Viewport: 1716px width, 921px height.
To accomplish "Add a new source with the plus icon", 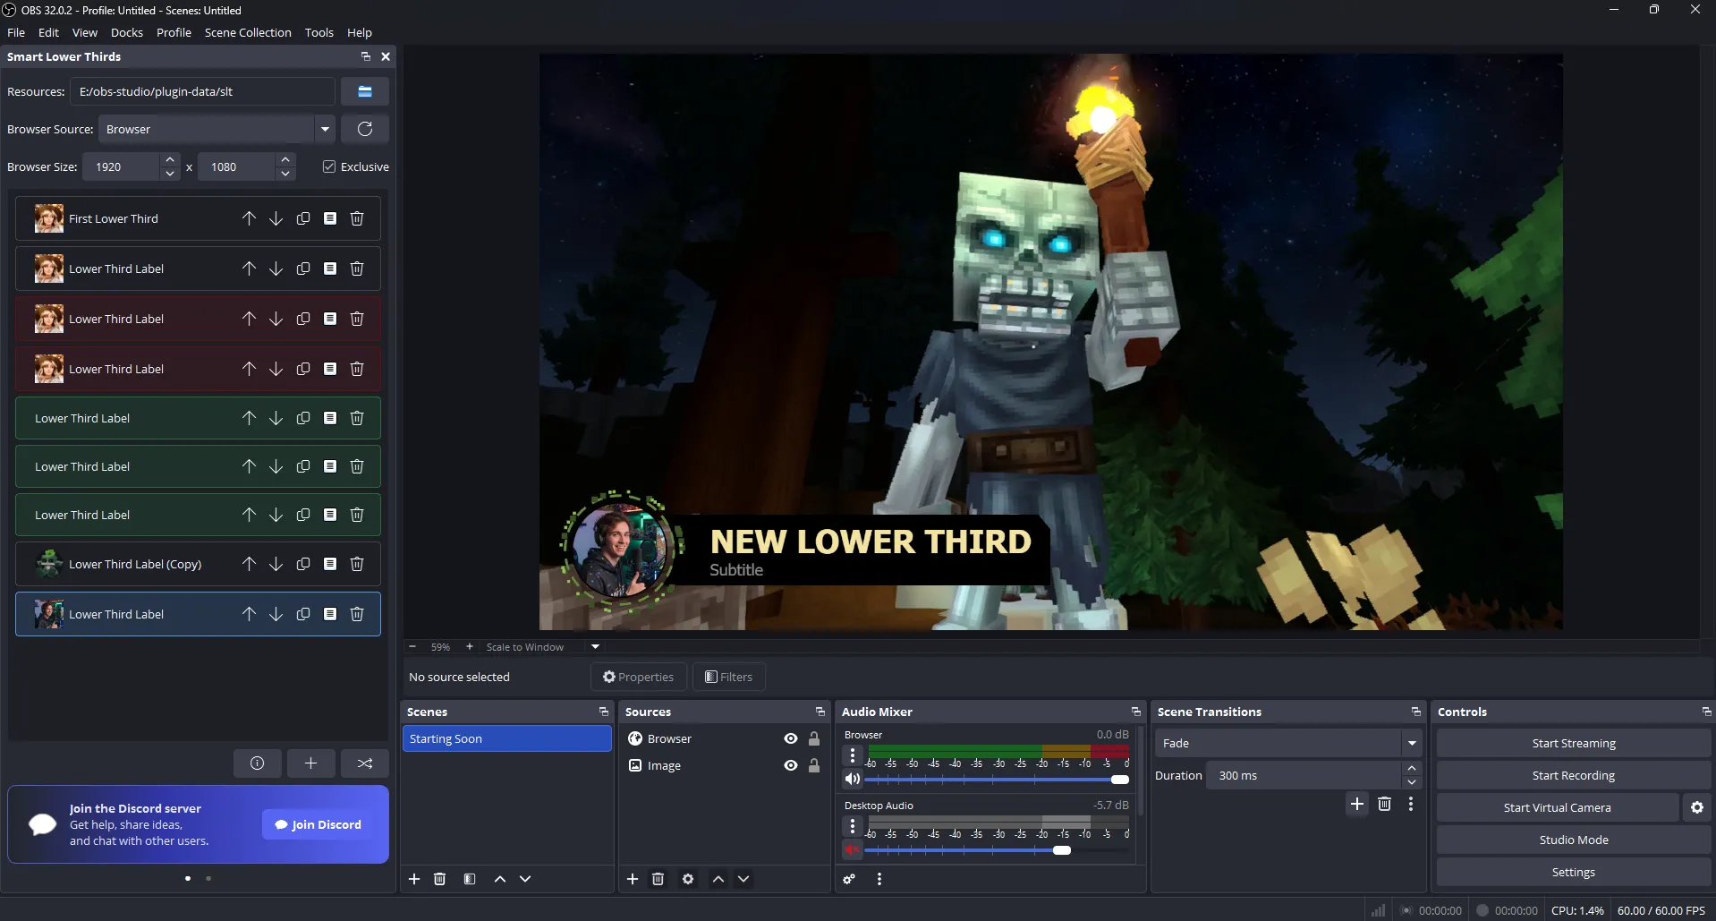I will click(632, 879).
